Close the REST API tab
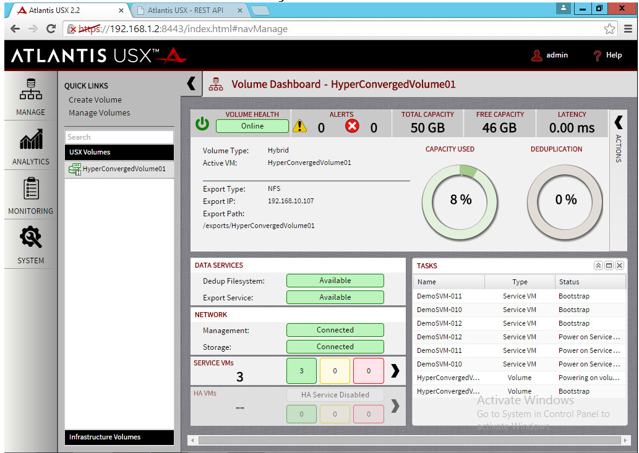Viewport: 639px width, 453px height. (240, 11)
